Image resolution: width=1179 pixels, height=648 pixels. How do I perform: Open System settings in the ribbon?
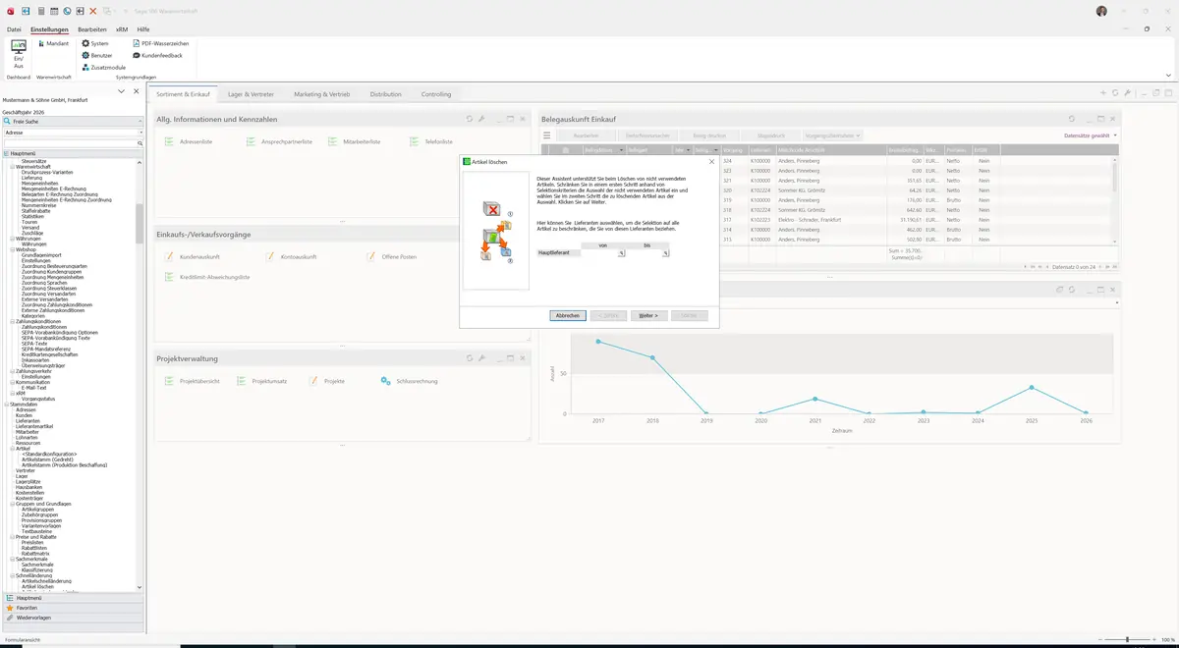pos(95,44)
